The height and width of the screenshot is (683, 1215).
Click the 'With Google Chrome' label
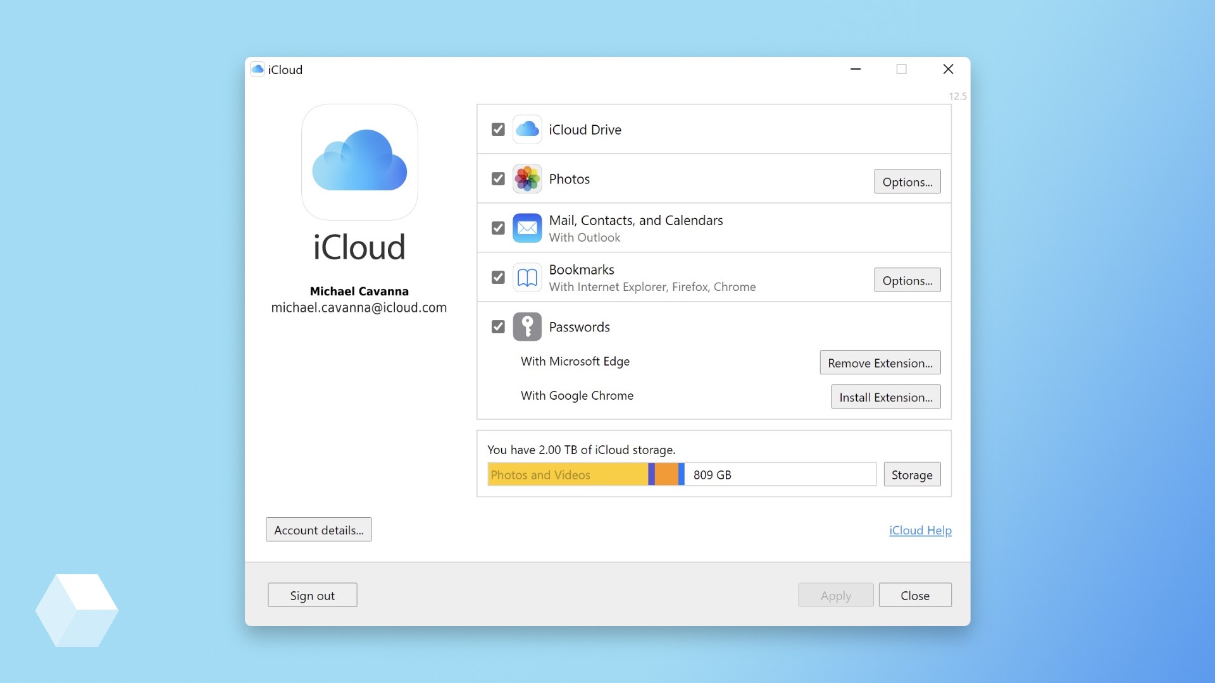pyautogui.click(x=577, y=395)
